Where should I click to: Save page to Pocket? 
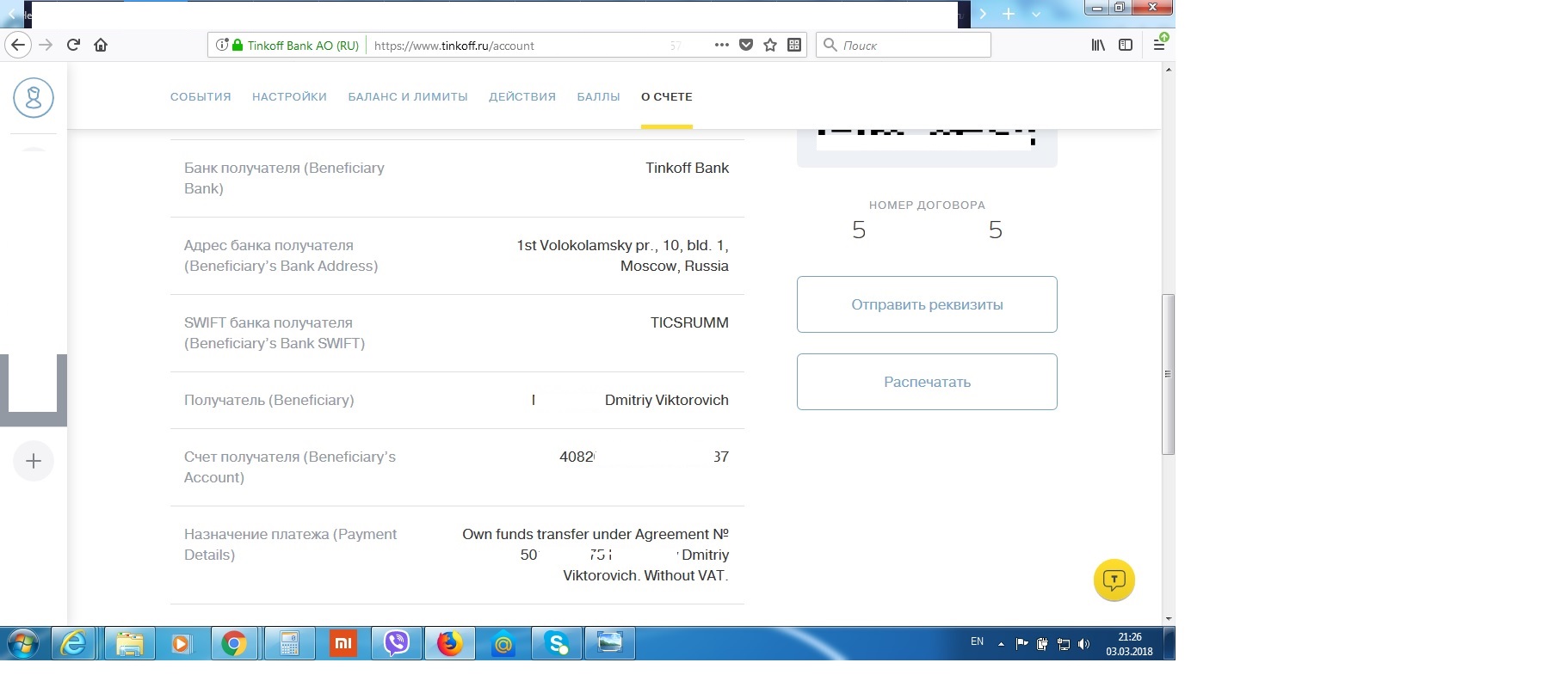(746, 45)
